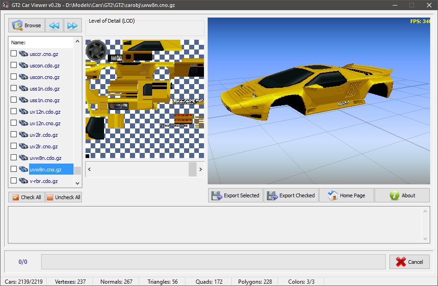Screen dimensions: 438x286
Task: Click the next car double-arrow button
Action: click(73, 25)
